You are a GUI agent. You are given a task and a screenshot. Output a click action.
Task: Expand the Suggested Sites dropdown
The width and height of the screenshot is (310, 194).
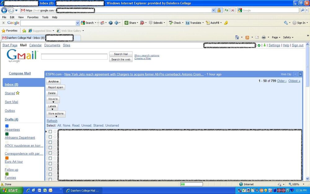click(x=53, y=31)
